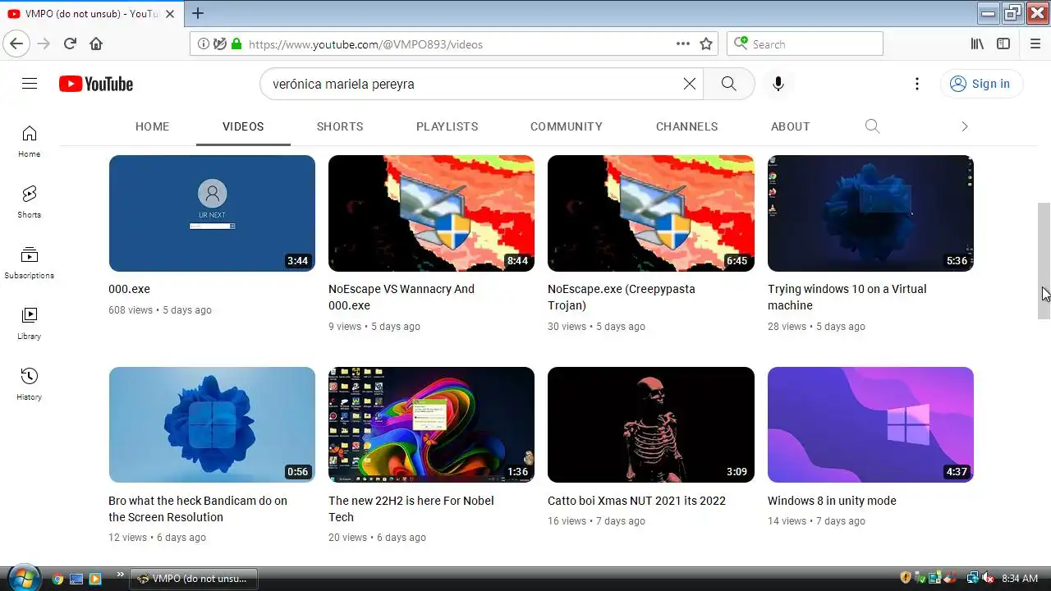The image size is (1051, 591).
Task: Go back with the browser back arrow
Action: (x=16, y=44)
